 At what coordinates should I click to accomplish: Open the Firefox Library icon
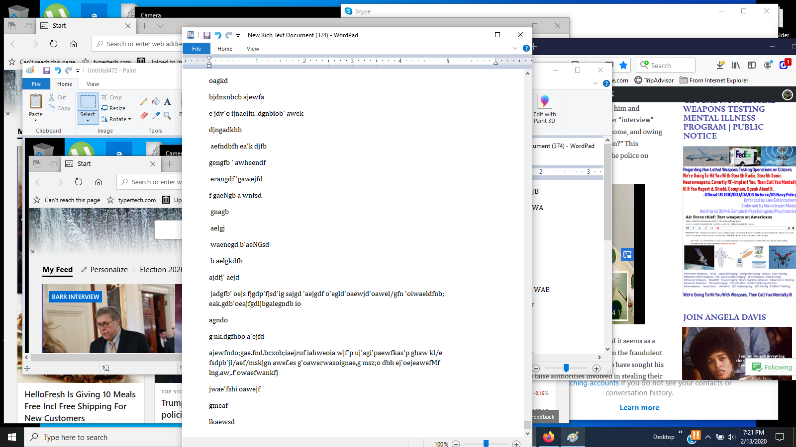coord(736,65)
